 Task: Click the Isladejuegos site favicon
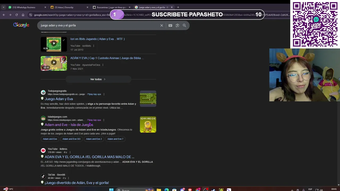[43, 118]
